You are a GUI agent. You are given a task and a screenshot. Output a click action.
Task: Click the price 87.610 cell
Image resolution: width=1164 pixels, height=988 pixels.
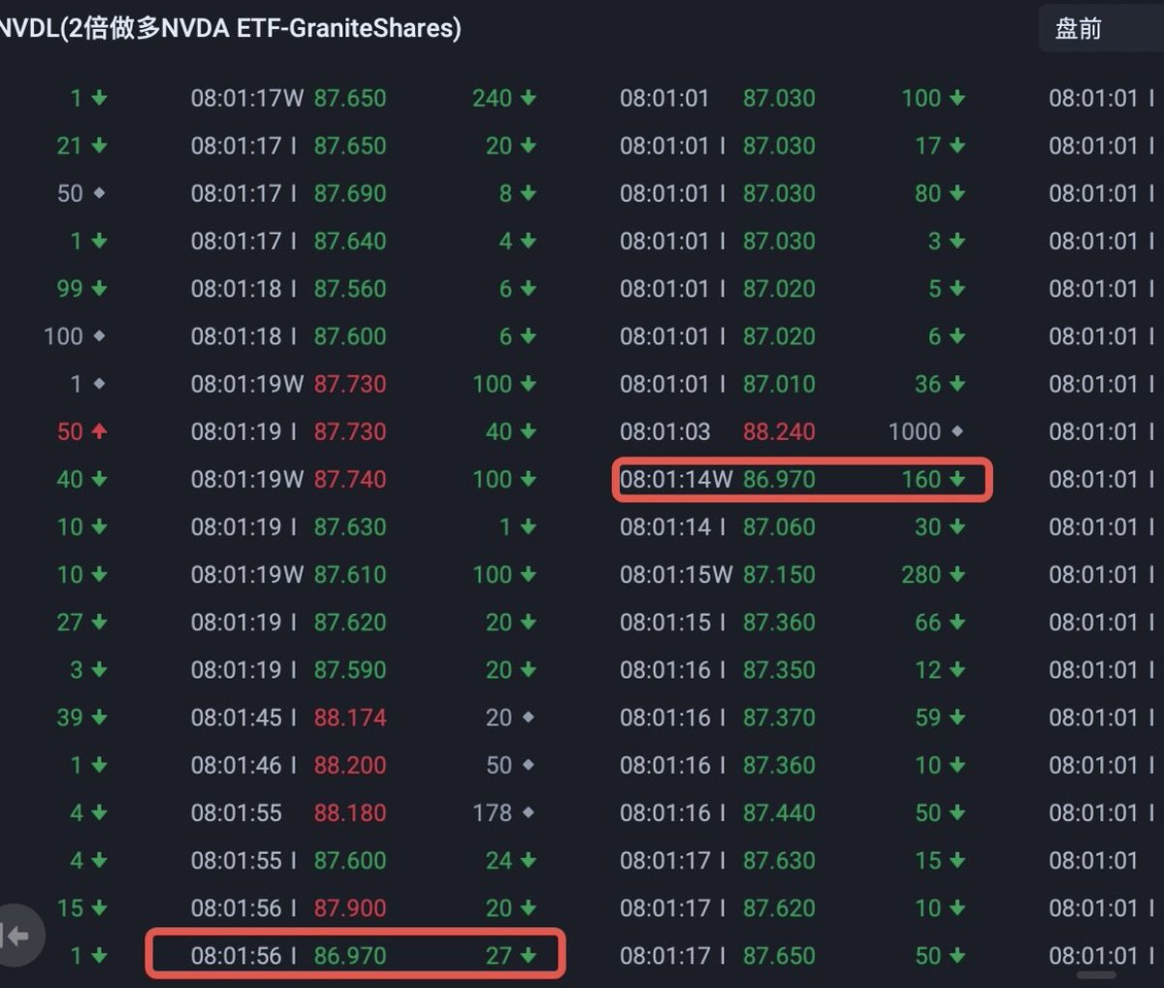click(350, 574)
